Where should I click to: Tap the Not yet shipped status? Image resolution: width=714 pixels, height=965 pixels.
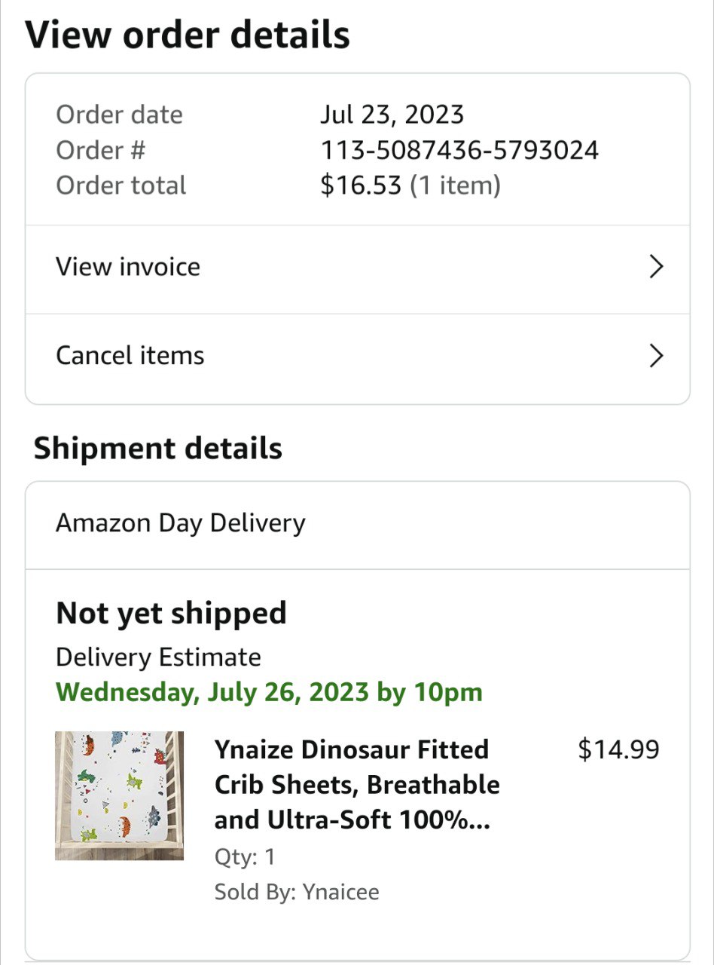pos(171,613)
